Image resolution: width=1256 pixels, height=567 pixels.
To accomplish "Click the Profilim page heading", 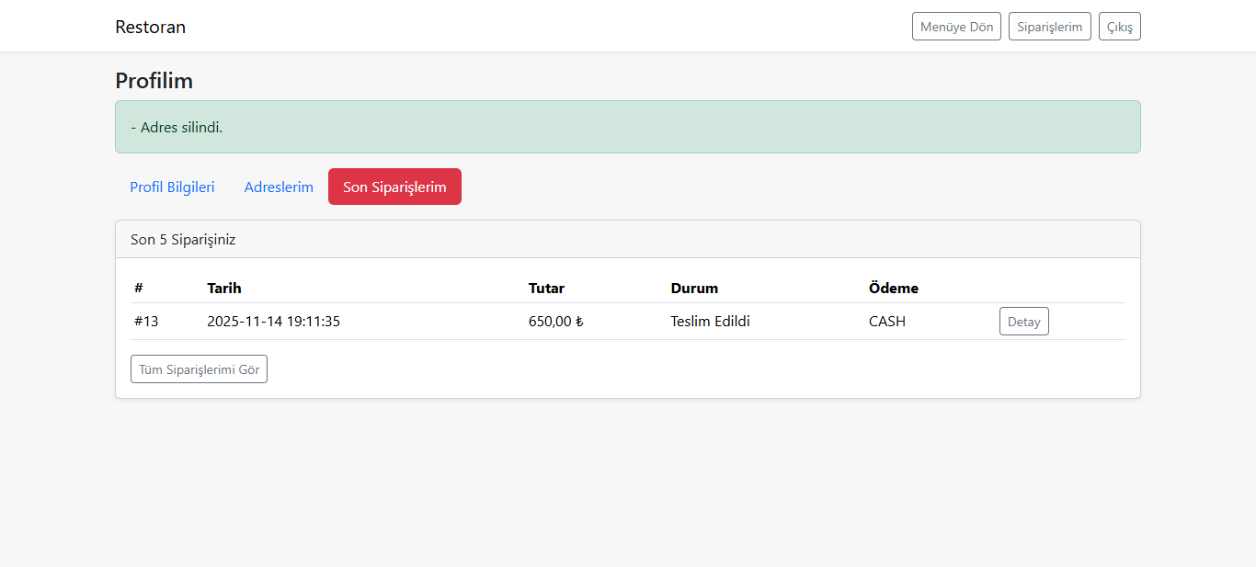I will pos(154,81).
